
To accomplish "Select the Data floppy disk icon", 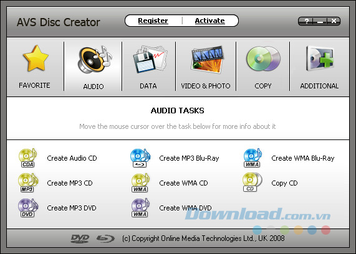I will coord(150,59).
